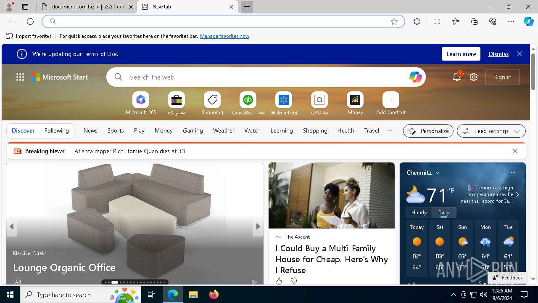Screen dimensions: 538x303
Task: Click the Learn more button
Action: tap(461, 54)
